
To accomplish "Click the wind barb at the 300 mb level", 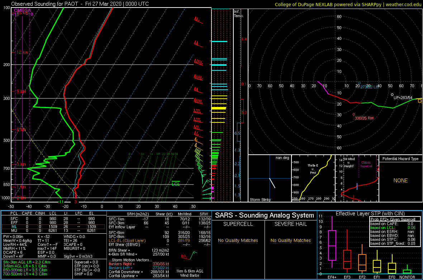I will click(x=198, y=101).
